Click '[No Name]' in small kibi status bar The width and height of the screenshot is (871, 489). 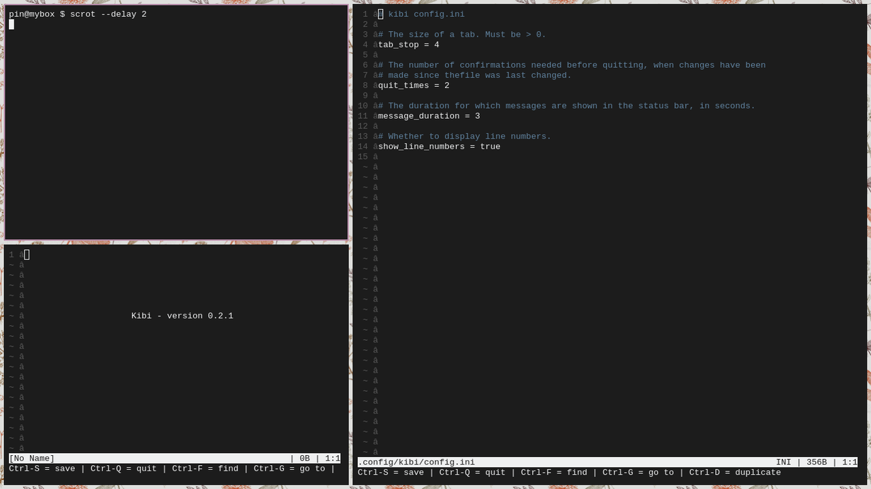(x=32, y=458)
